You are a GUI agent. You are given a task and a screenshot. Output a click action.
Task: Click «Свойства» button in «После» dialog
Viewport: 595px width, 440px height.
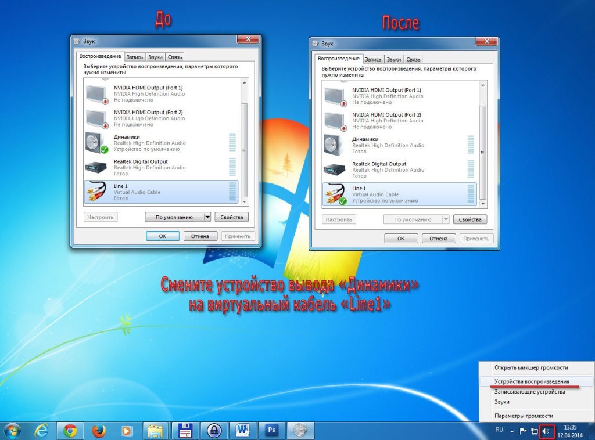(x=470, y=219)
